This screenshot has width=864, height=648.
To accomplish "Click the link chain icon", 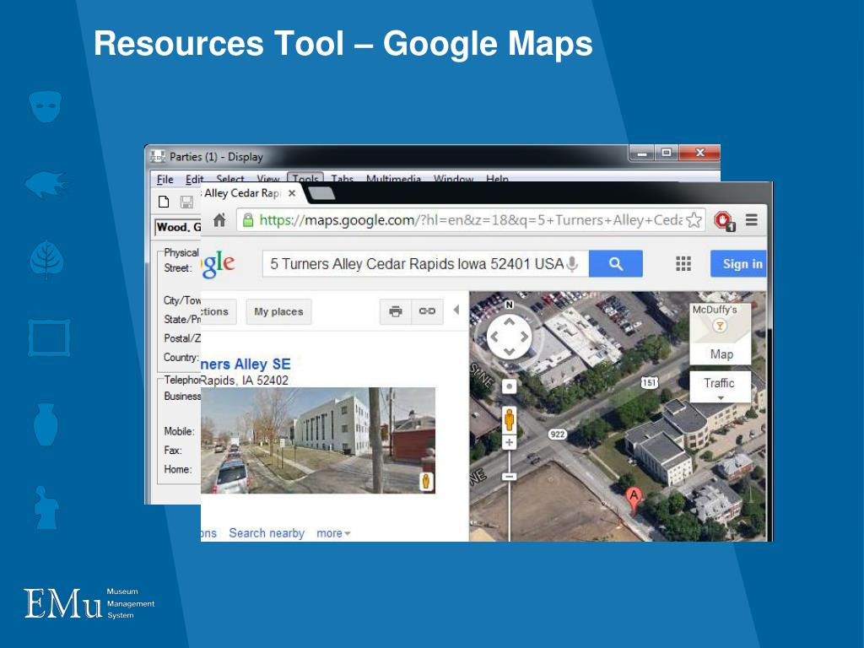I will pos(427,311).
